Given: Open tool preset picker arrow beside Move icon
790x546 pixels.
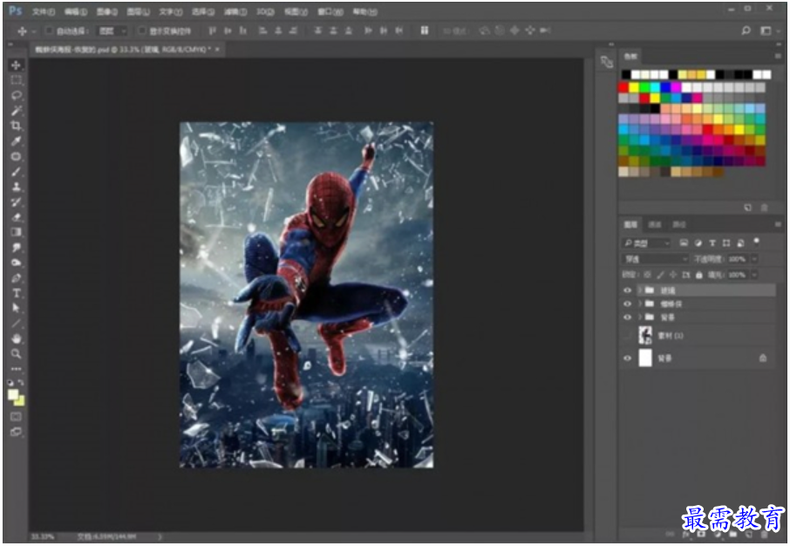Looking at the screenshot, I should pos(34,31).
